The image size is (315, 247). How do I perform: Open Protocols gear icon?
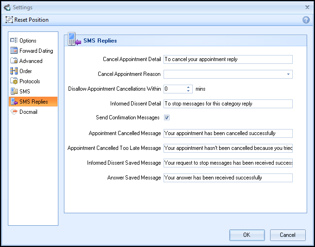14,81
